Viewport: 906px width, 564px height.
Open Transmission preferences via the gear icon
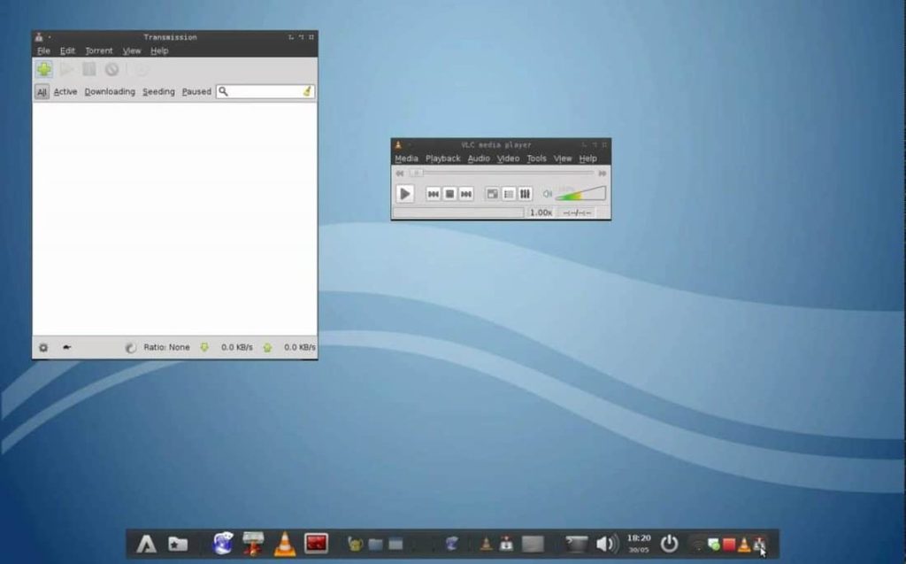pyautogui.click(x=43, y=347)
